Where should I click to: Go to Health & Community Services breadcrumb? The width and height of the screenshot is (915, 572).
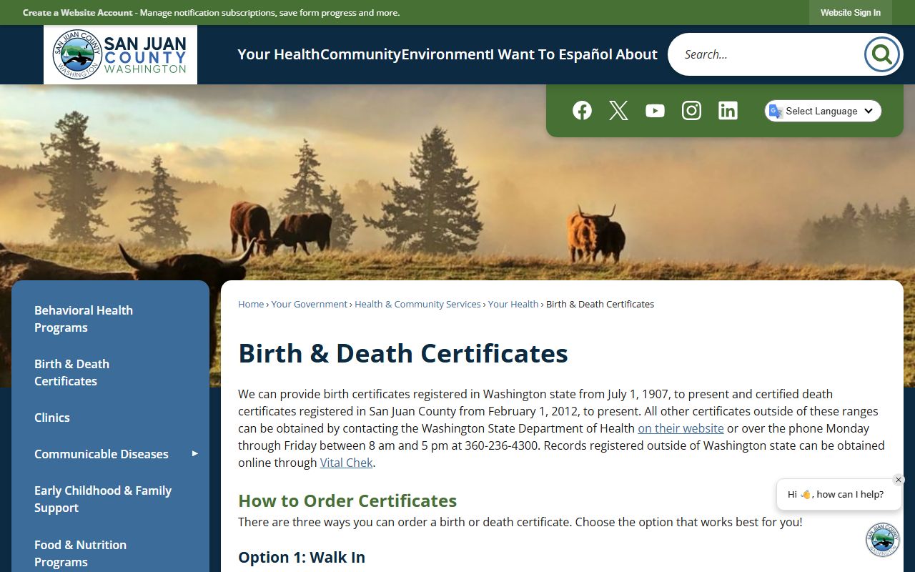[x=417, y=304]
